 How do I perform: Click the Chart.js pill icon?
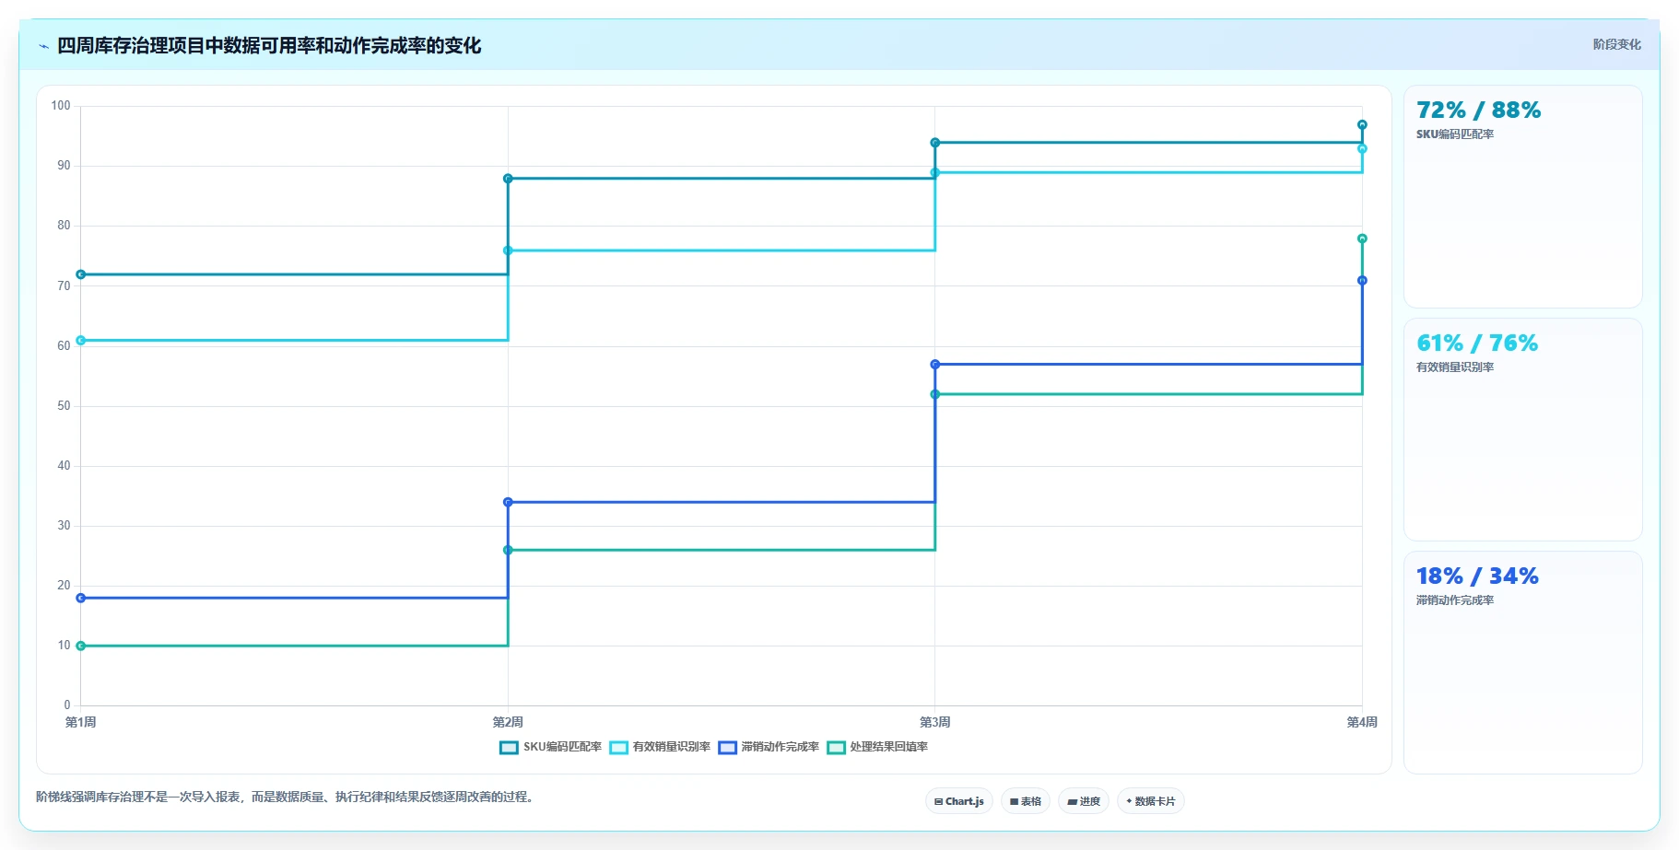coord(938,802)
